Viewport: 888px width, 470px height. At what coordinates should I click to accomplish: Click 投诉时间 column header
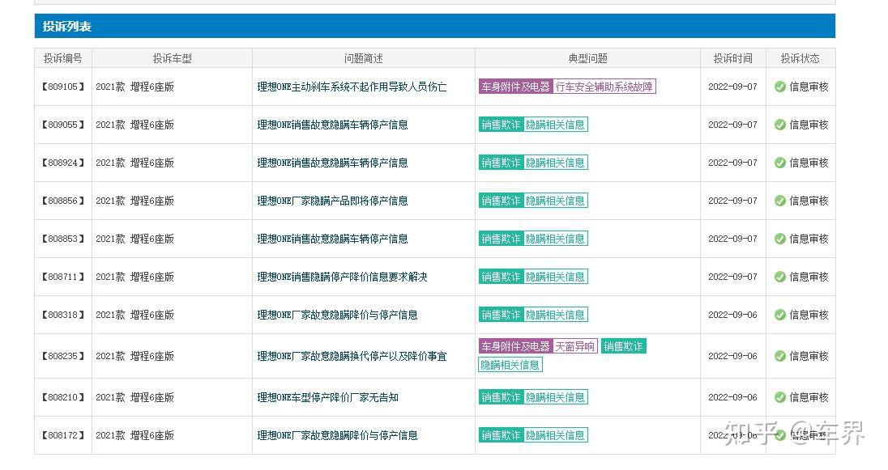point(732,58)
